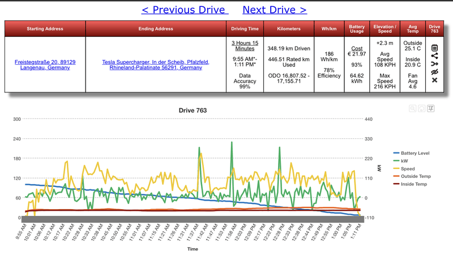453x255 pixels.
Task: Go to Previous Drive
Action: point(185,10)
